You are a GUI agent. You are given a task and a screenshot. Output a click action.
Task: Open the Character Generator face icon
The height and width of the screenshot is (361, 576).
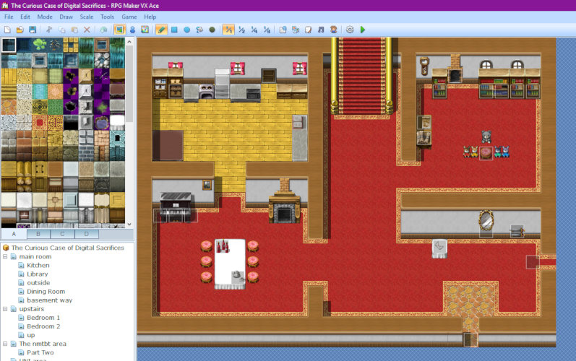pos(334,30)
